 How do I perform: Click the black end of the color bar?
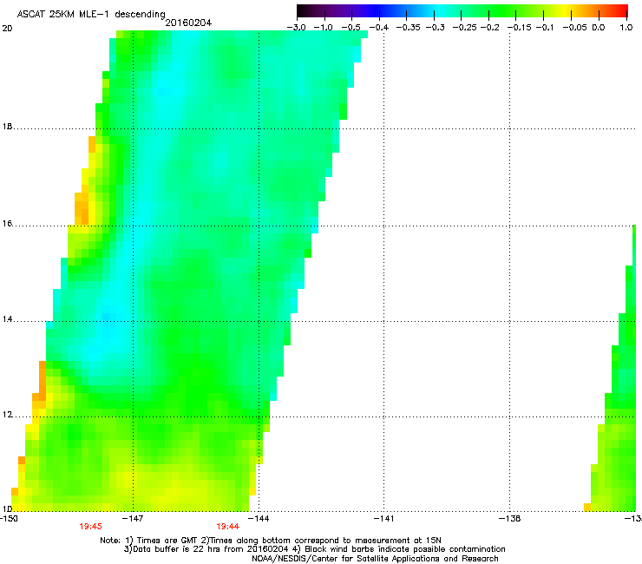[302, 10]
